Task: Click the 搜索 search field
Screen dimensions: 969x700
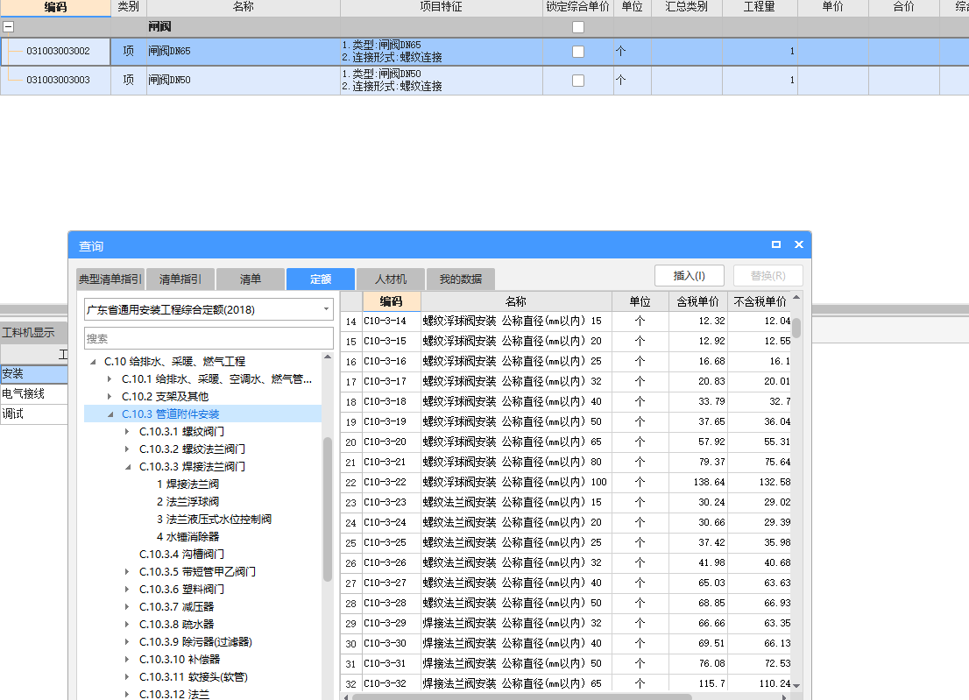Action: (x=209, y=338)
